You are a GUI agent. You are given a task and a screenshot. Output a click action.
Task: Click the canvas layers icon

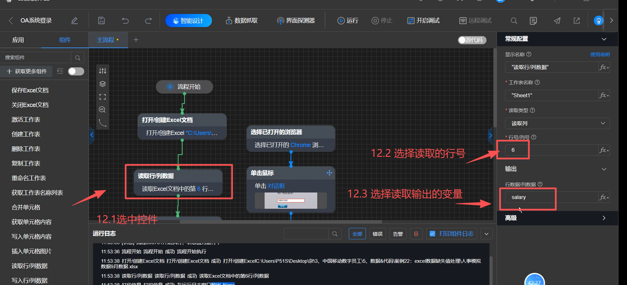(103, 84)
